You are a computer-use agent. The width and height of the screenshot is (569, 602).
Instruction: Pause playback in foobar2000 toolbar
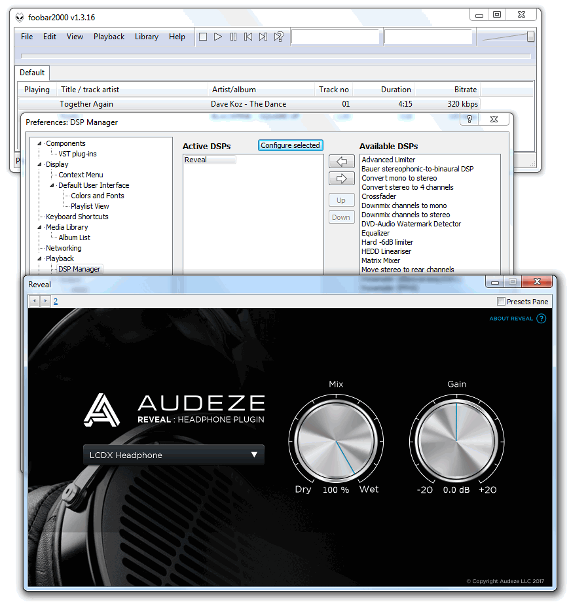tap(233, 37)
